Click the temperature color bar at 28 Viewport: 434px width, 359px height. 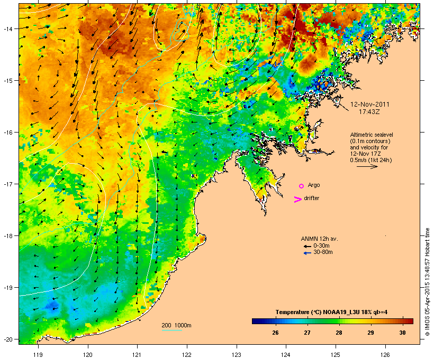(339, 321)
